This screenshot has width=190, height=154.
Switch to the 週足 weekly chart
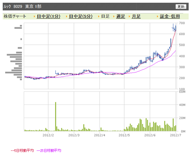(x=121, y=16)
